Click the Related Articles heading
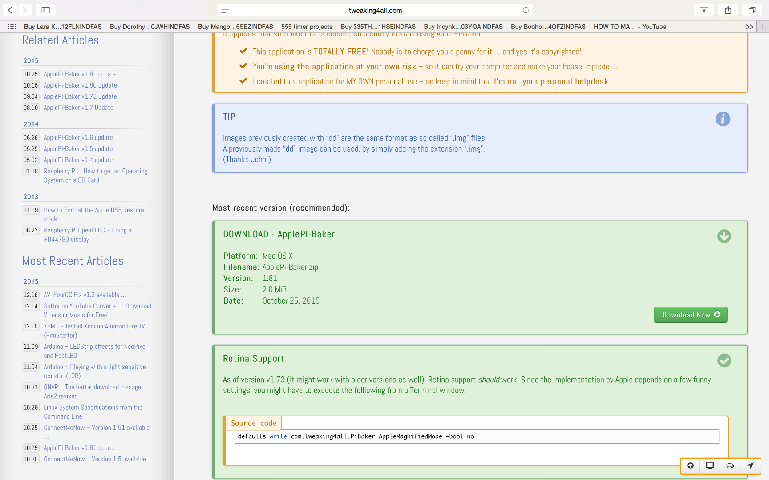Image resolution: width=769 pixels, height=480 pixels. pos(61,40)
